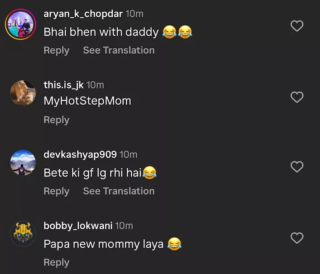Screen dimensions: 320x274
Task: Click the 'Papa new mommy laya' comment text
Action: [104, 244]
